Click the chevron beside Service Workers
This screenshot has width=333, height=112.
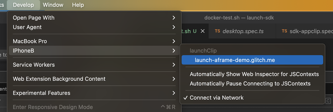[x=174, y=65]
